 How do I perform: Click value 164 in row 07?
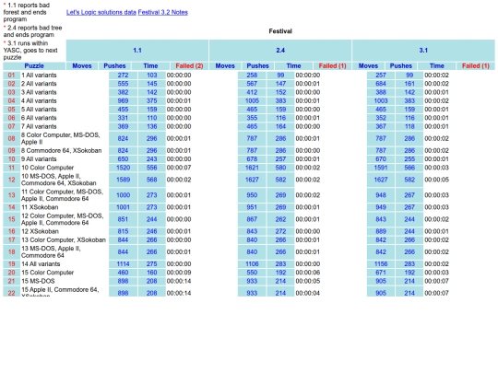[280, 126]
